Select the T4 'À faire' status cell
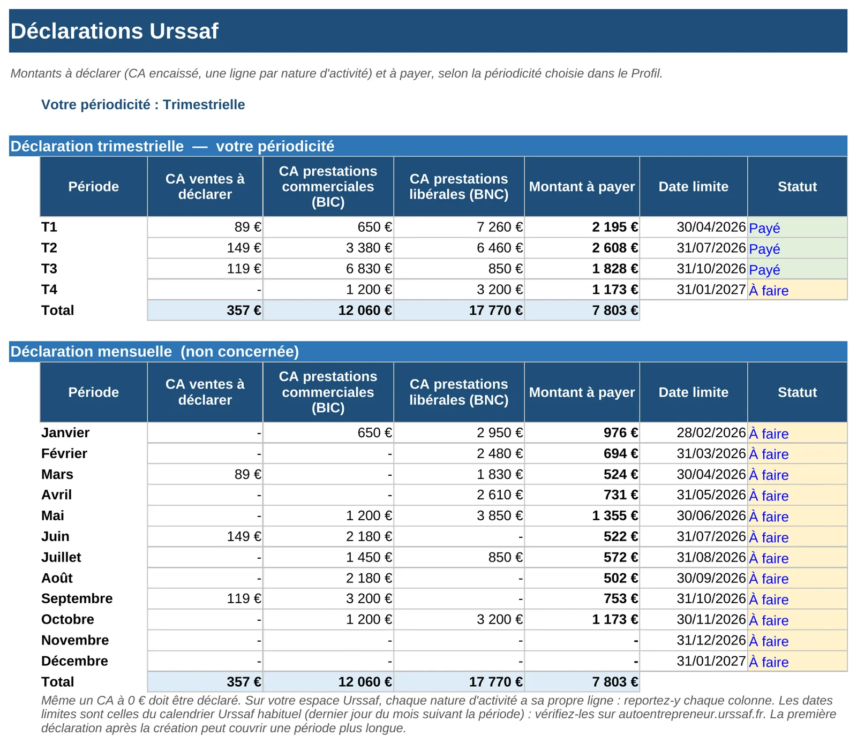Viewport: 857px width, 744px height. [x=797, y=290]
